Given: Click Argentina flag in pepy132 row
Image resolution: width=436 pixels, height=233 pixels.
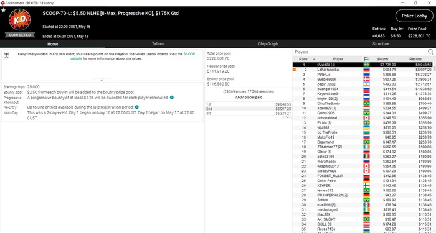Looking at the screenshot, I should coord(366,84).
